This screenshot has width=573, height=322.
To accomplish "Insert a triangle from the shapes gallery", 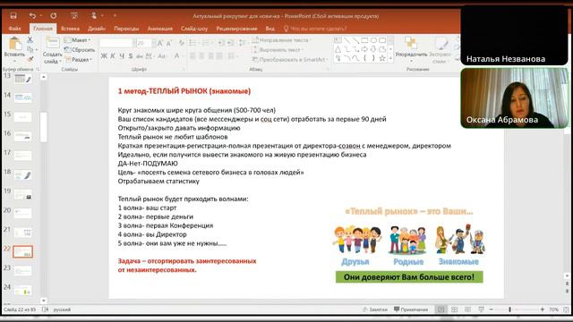I will tap(338, 49).
